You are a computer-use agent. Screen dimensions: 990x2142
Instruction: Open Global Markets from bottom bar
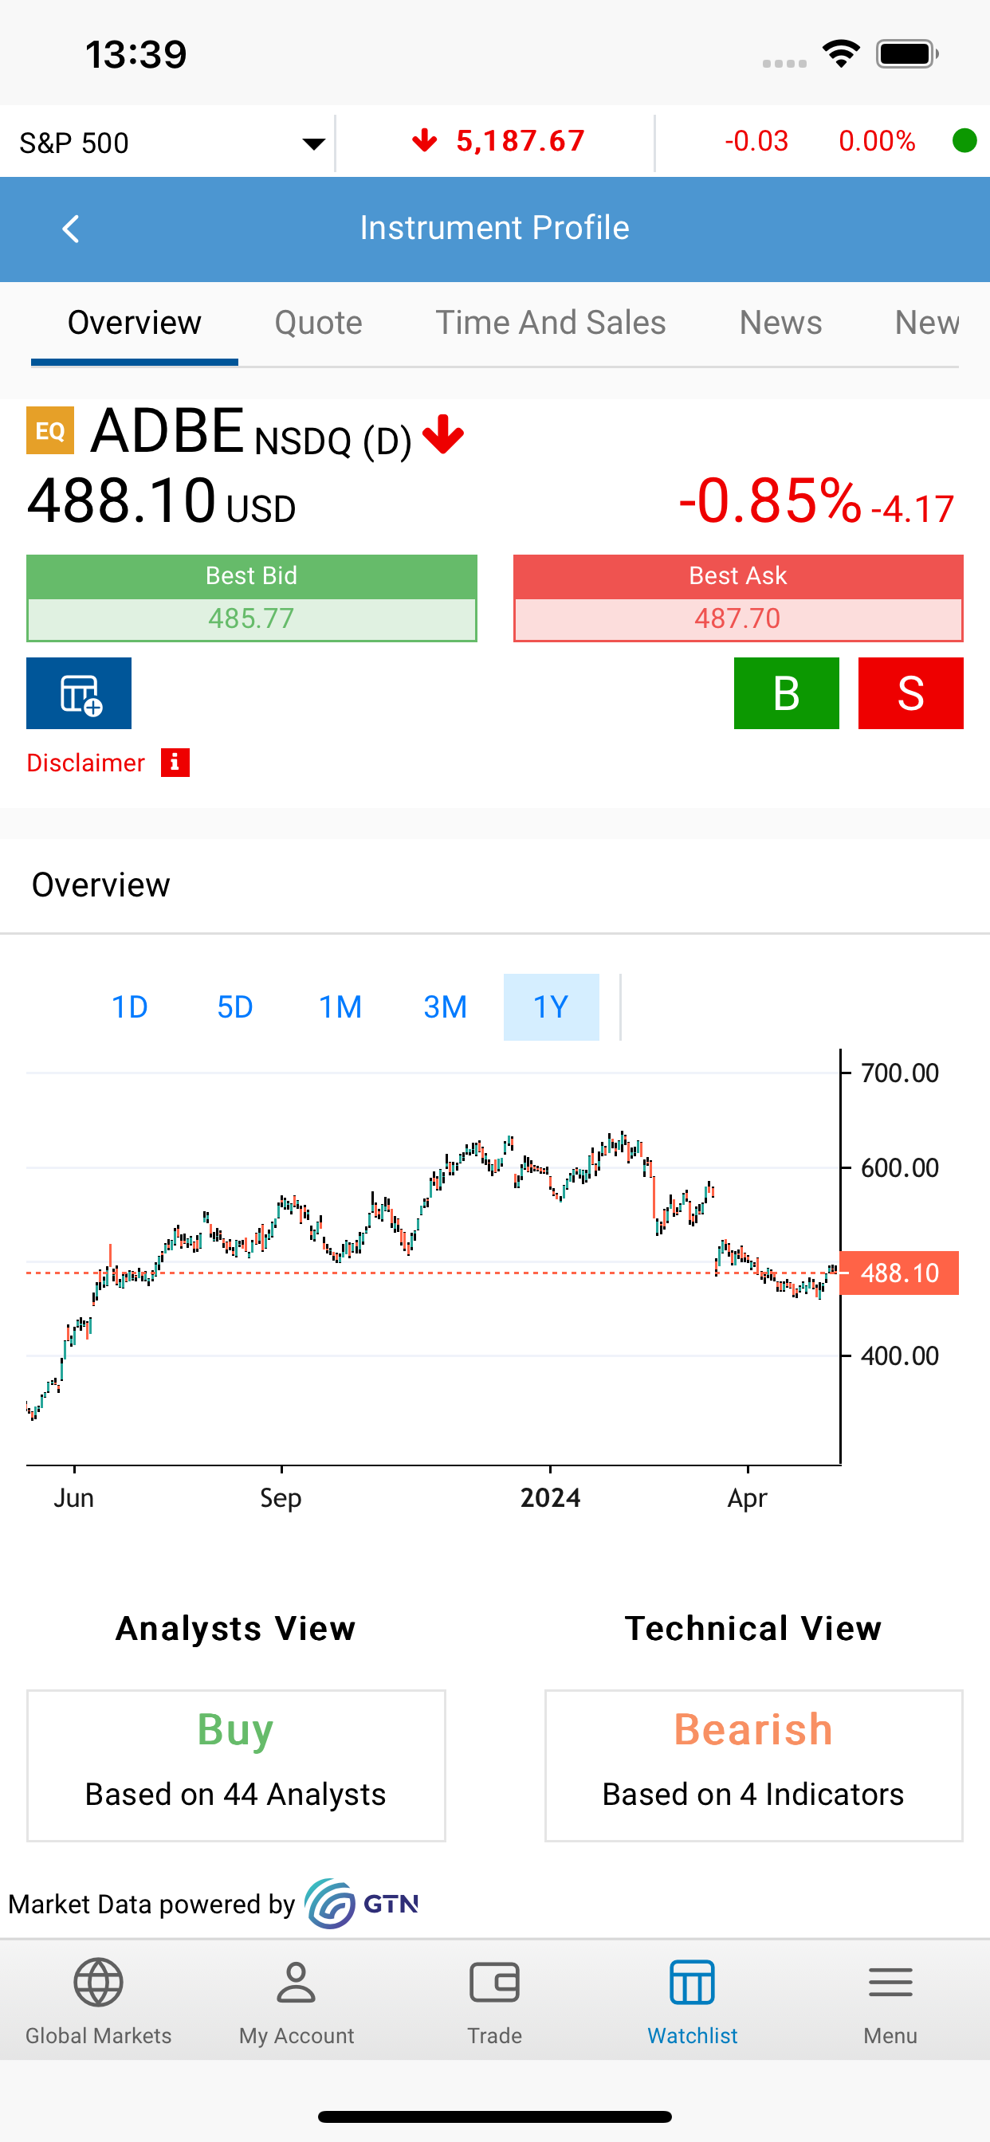99,2002
